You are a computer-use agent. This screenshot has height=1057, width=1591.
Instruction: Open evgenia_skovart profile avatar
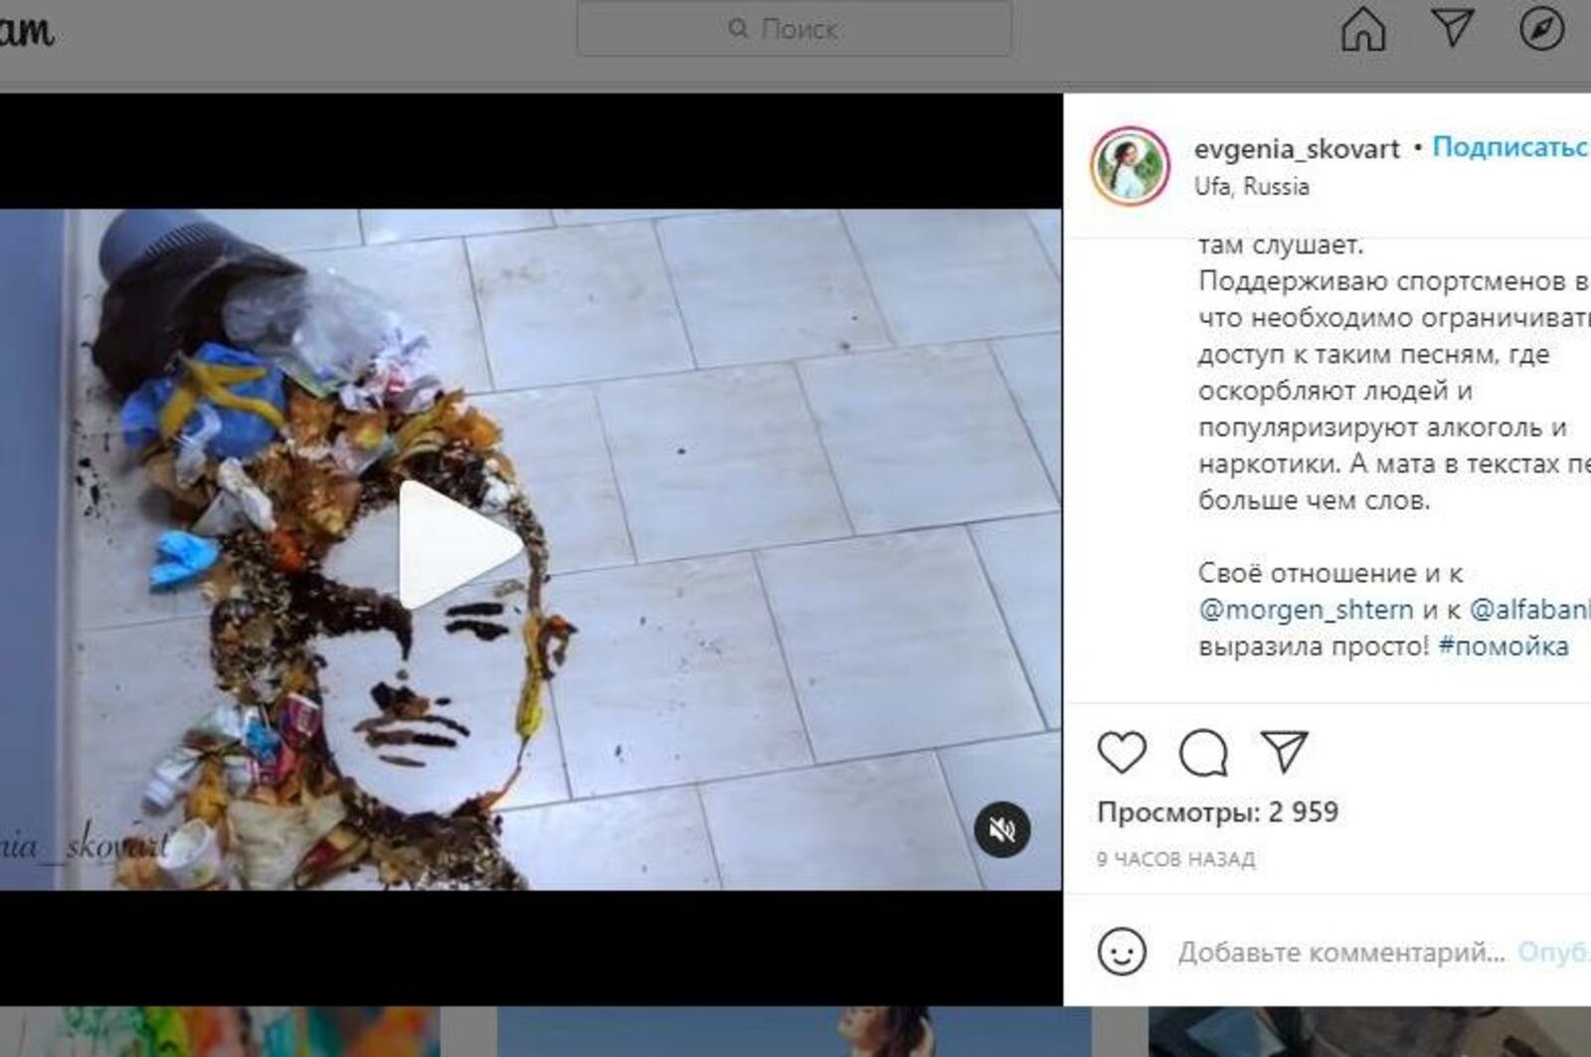1130,166
